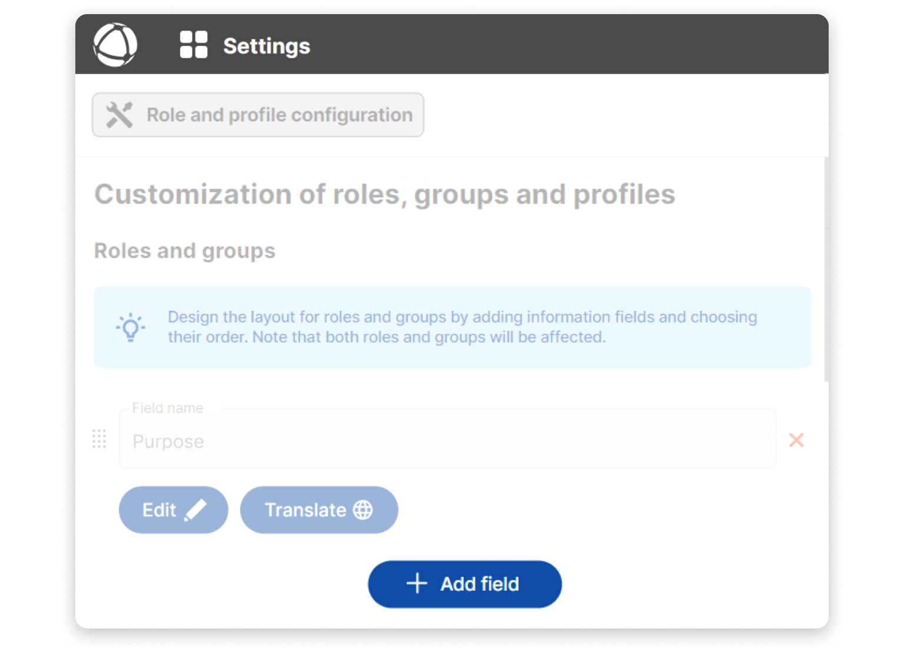Click the globe logo in header
The image size is (904, 652).
(115, 45)
